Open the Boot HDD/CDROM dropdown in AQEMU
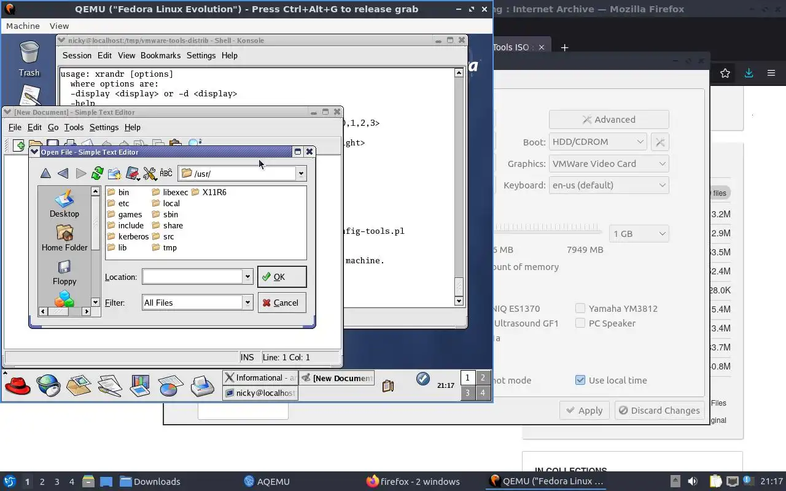Image resolution: width=786 pixels, height=491 pixels. coord(597,142)
